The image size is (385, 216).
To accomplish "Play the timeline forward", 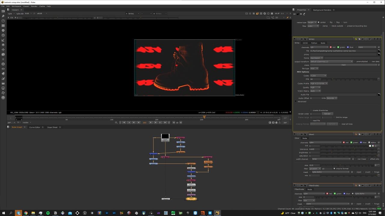I will tap(151, 122).
